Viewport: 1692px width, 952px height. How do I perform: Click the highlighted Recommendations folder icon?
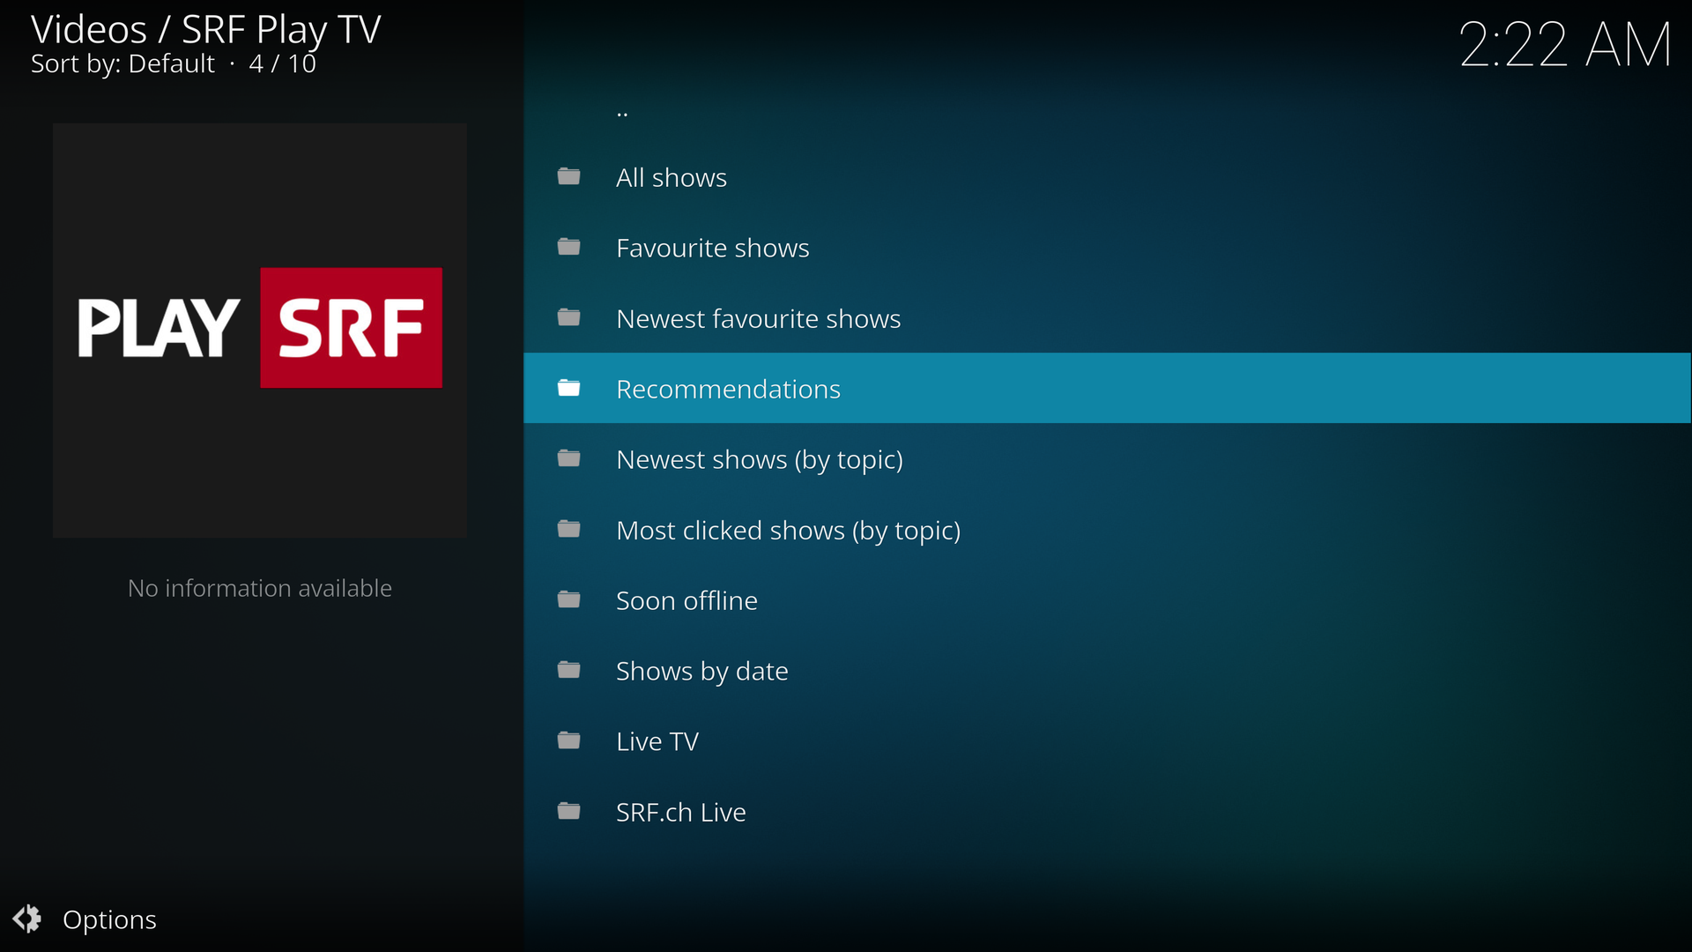pos(568,389)
